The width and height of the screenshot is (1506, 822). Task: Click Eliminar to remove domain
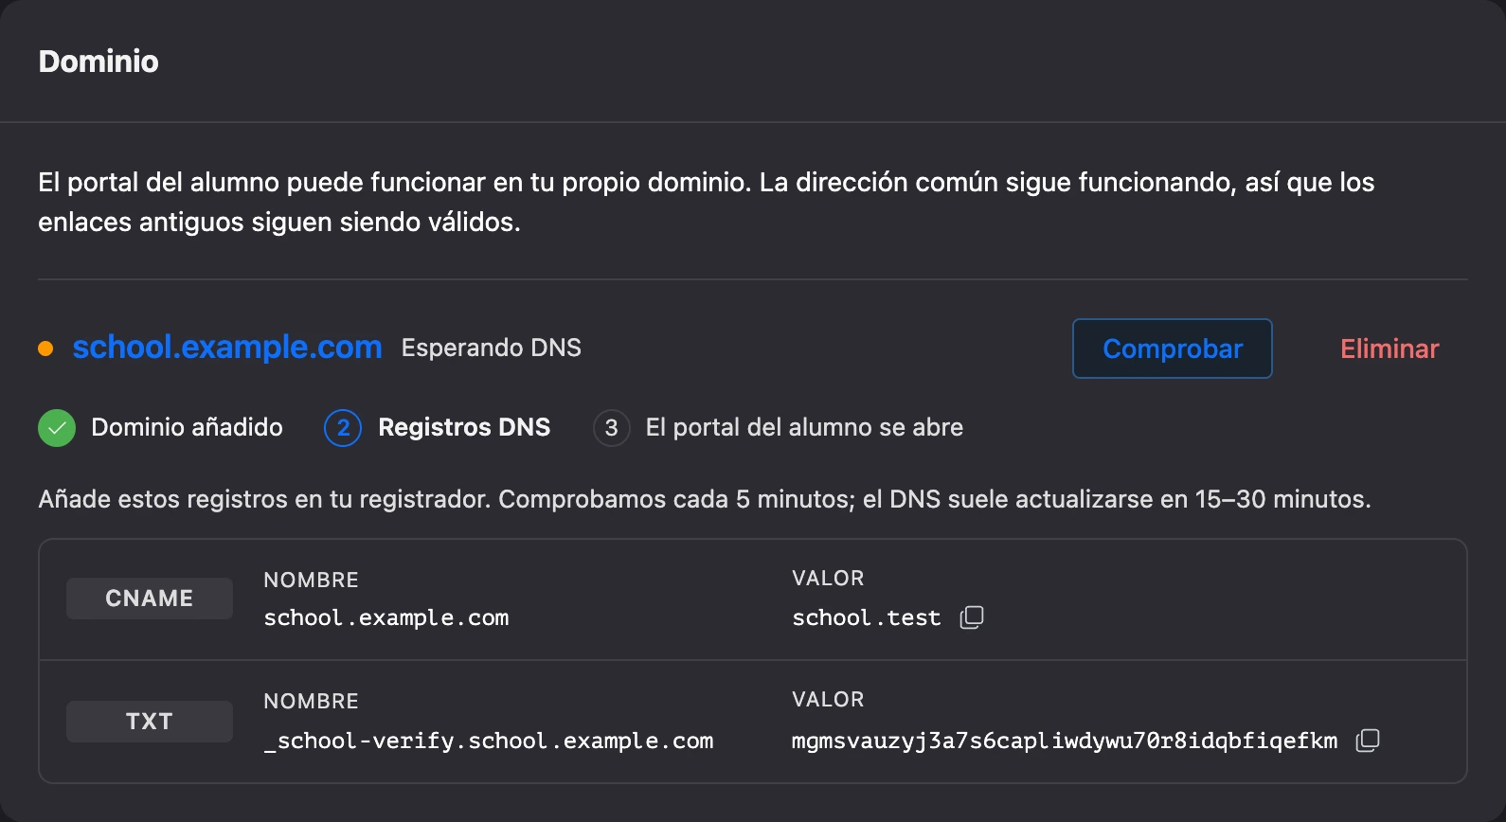coord(1389,348)
